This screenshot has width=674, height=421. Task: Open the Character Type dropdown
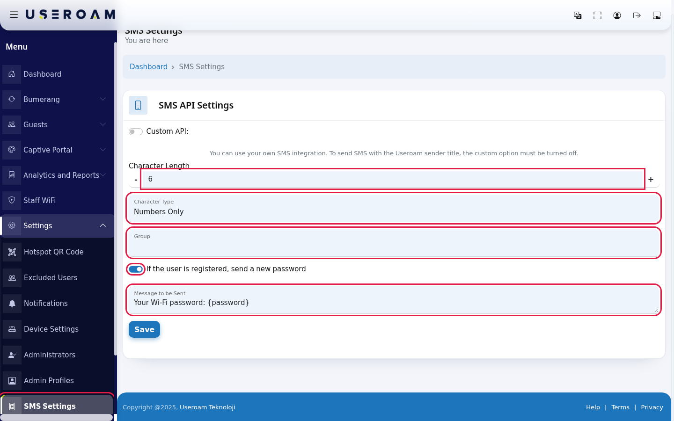(394, 208)
